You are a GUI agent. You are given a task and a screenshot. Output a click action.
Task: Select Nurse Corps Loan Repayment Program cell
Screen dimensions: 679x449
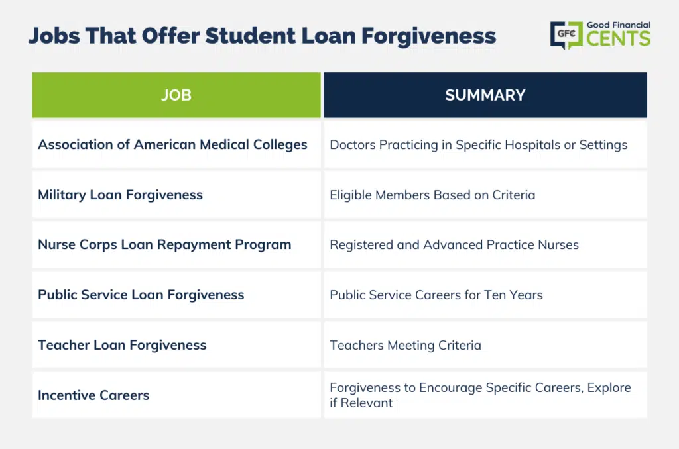[176, 245]
